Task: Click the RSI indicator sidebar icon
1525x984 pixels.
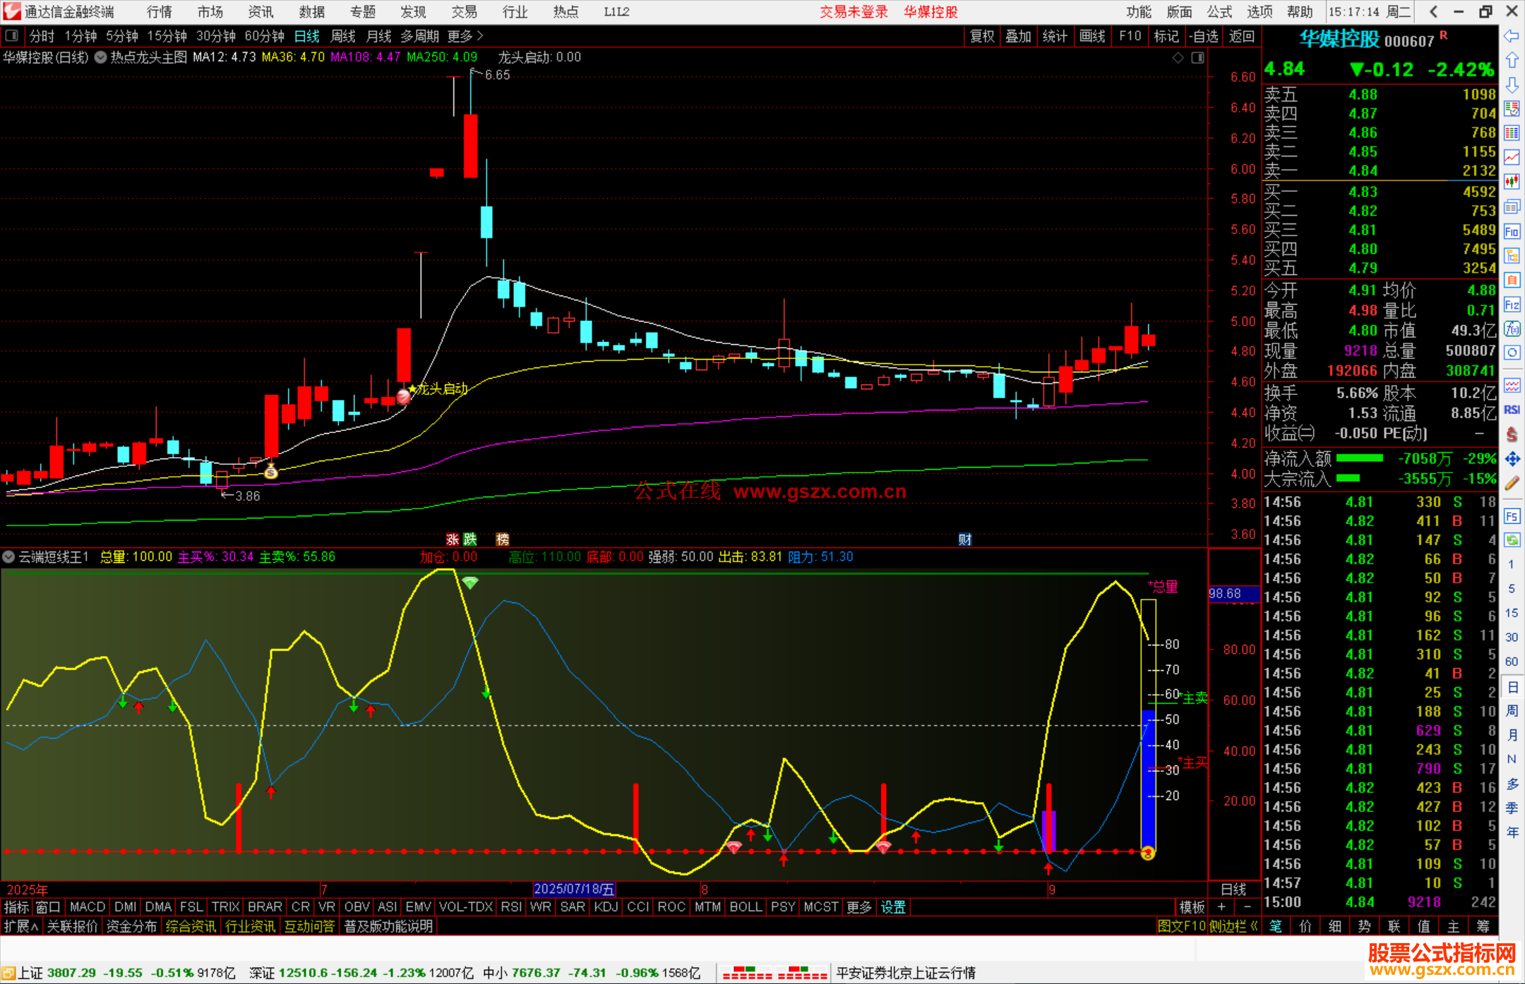Action: coord(1512,410)
